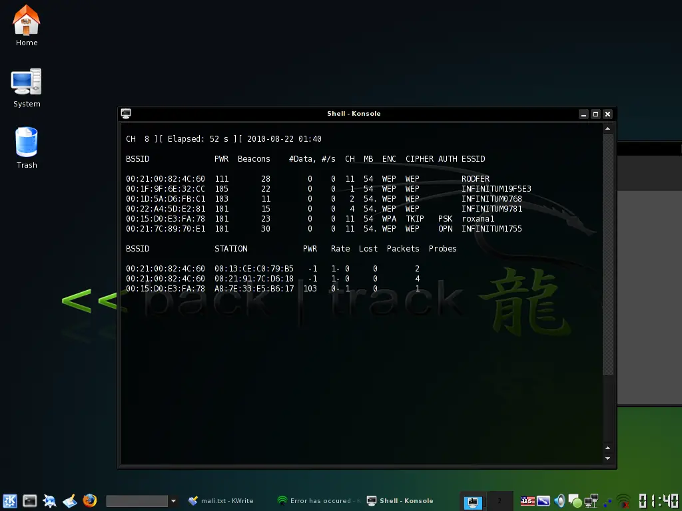This screenshot has width=682, height=511.
Task: Launch Firefox from the panel
Action: coord(90,500)
